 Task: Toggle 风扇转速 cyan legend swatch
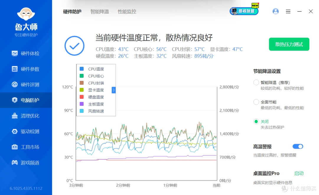point(82,111)
